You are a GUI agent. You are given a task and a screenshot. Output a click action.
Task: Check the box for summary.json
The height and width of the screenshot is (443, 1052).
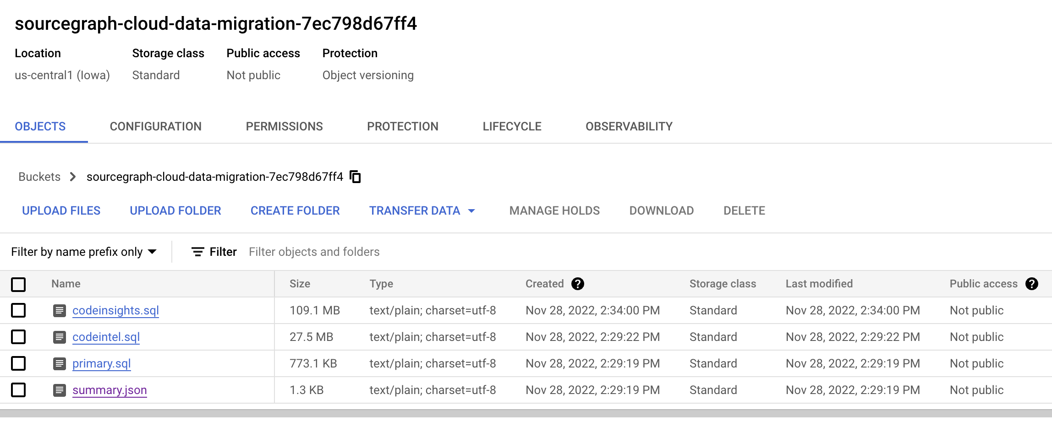[18, 390]
